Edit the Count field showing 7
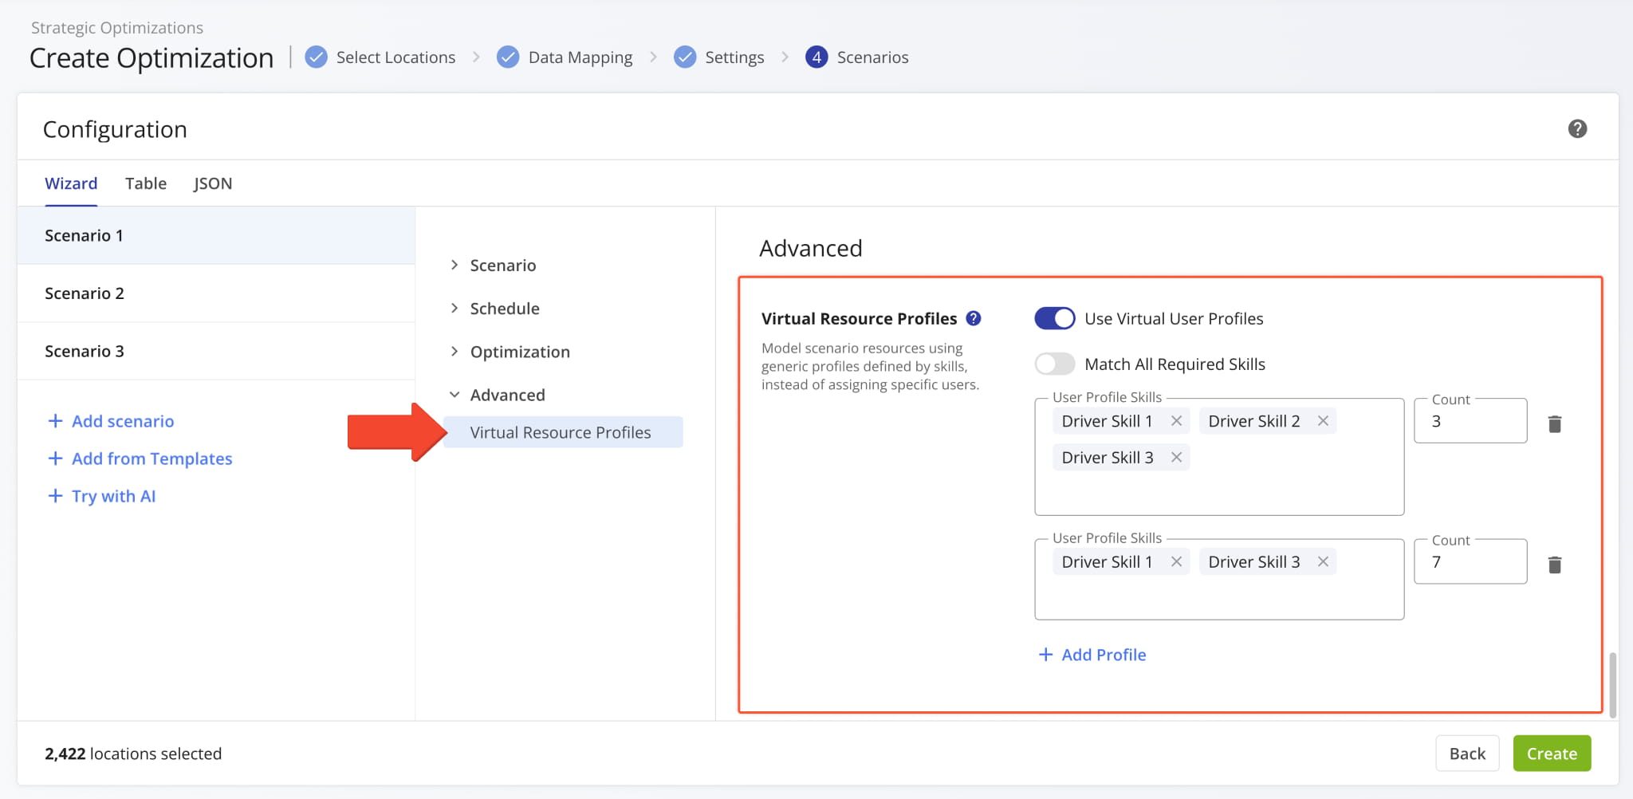The height and width of the screenshot is (799, 1633). tap(1470, 561)
